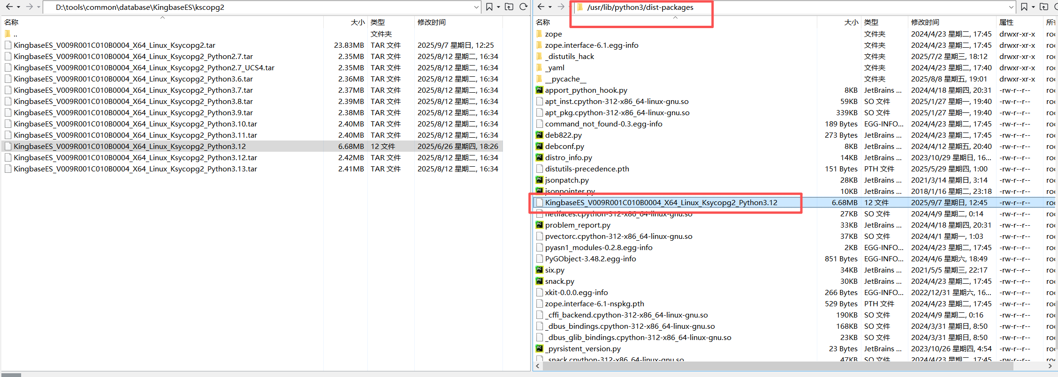Go to parent folder in remote pane
Viewport: 1058px width, 377px height.
point(1044,7)
